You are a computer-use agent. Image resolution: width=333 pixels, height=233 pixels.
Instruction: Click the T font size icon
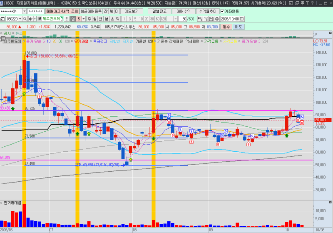click(x=307, y=3)
